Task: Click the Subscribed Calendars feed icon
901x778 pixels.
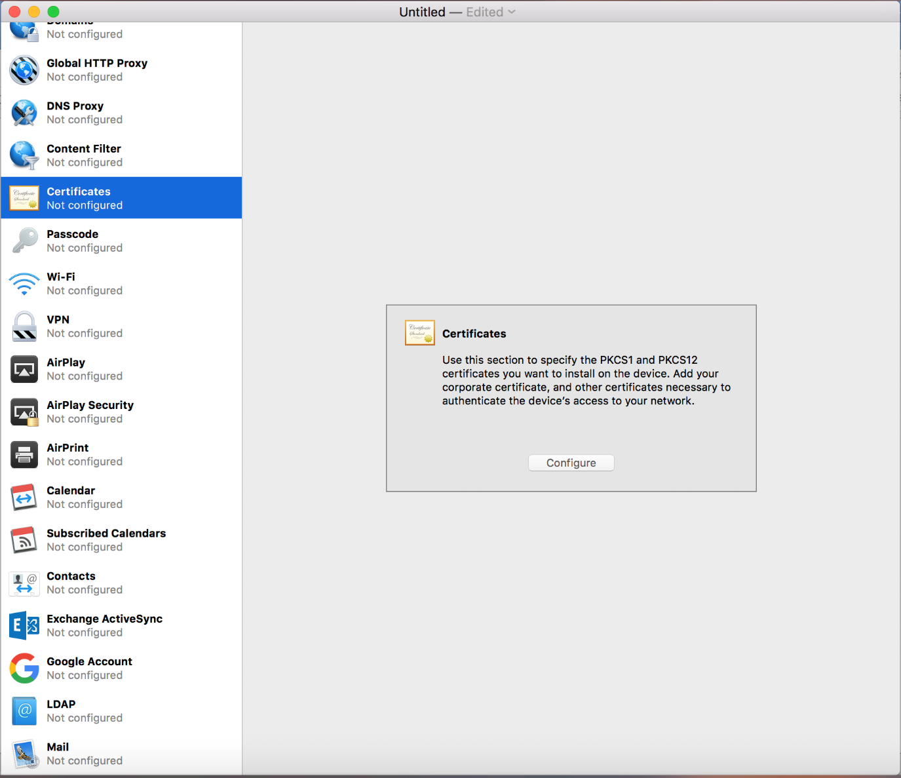Action: (x=24, y=539)
